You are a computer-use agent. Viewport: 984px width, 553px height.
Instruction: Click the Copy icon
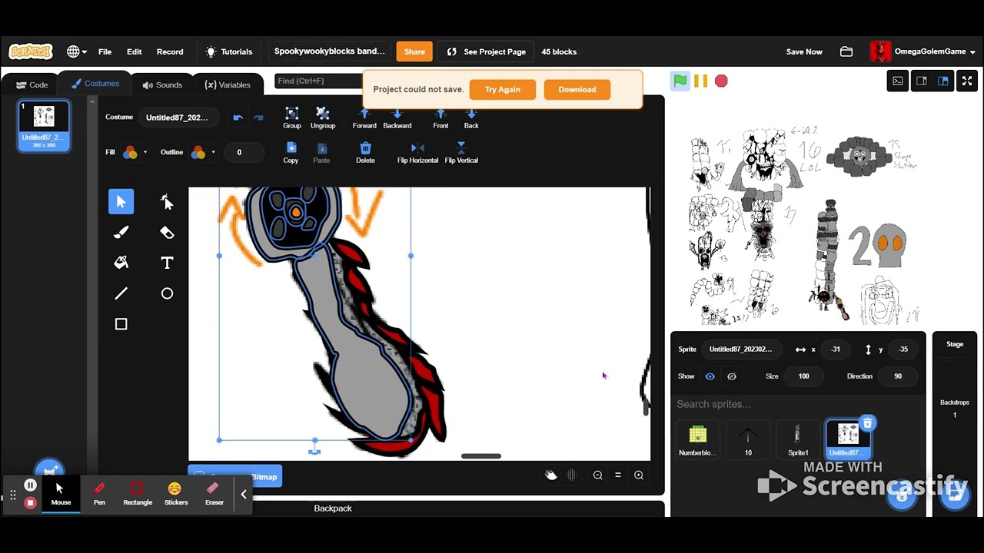[x=291, y=147]
